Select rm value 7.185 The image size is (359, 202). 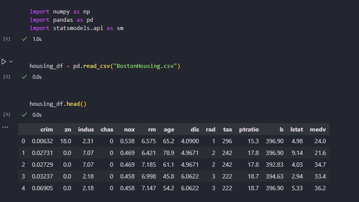[149, 165]
